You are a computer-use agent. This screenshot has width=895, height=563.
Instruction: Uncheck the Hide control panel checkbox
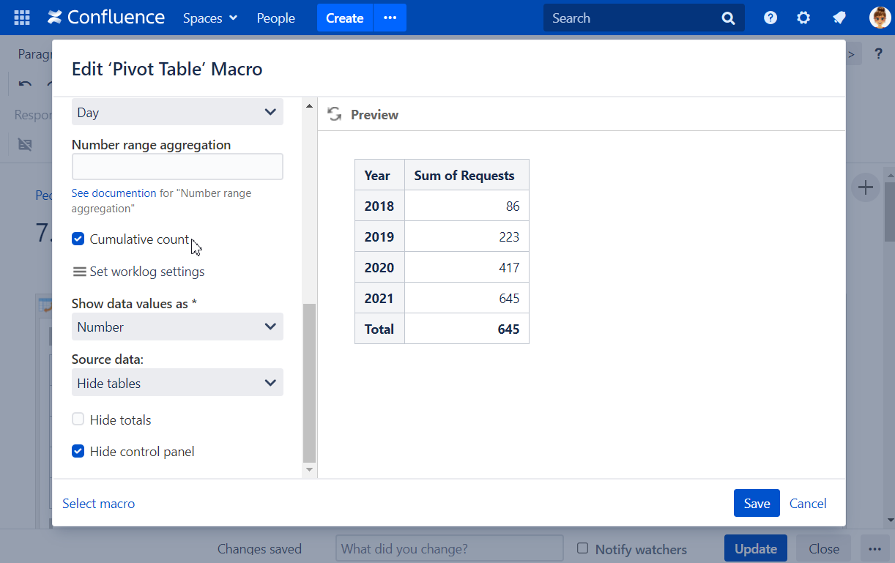pos(78,451)
